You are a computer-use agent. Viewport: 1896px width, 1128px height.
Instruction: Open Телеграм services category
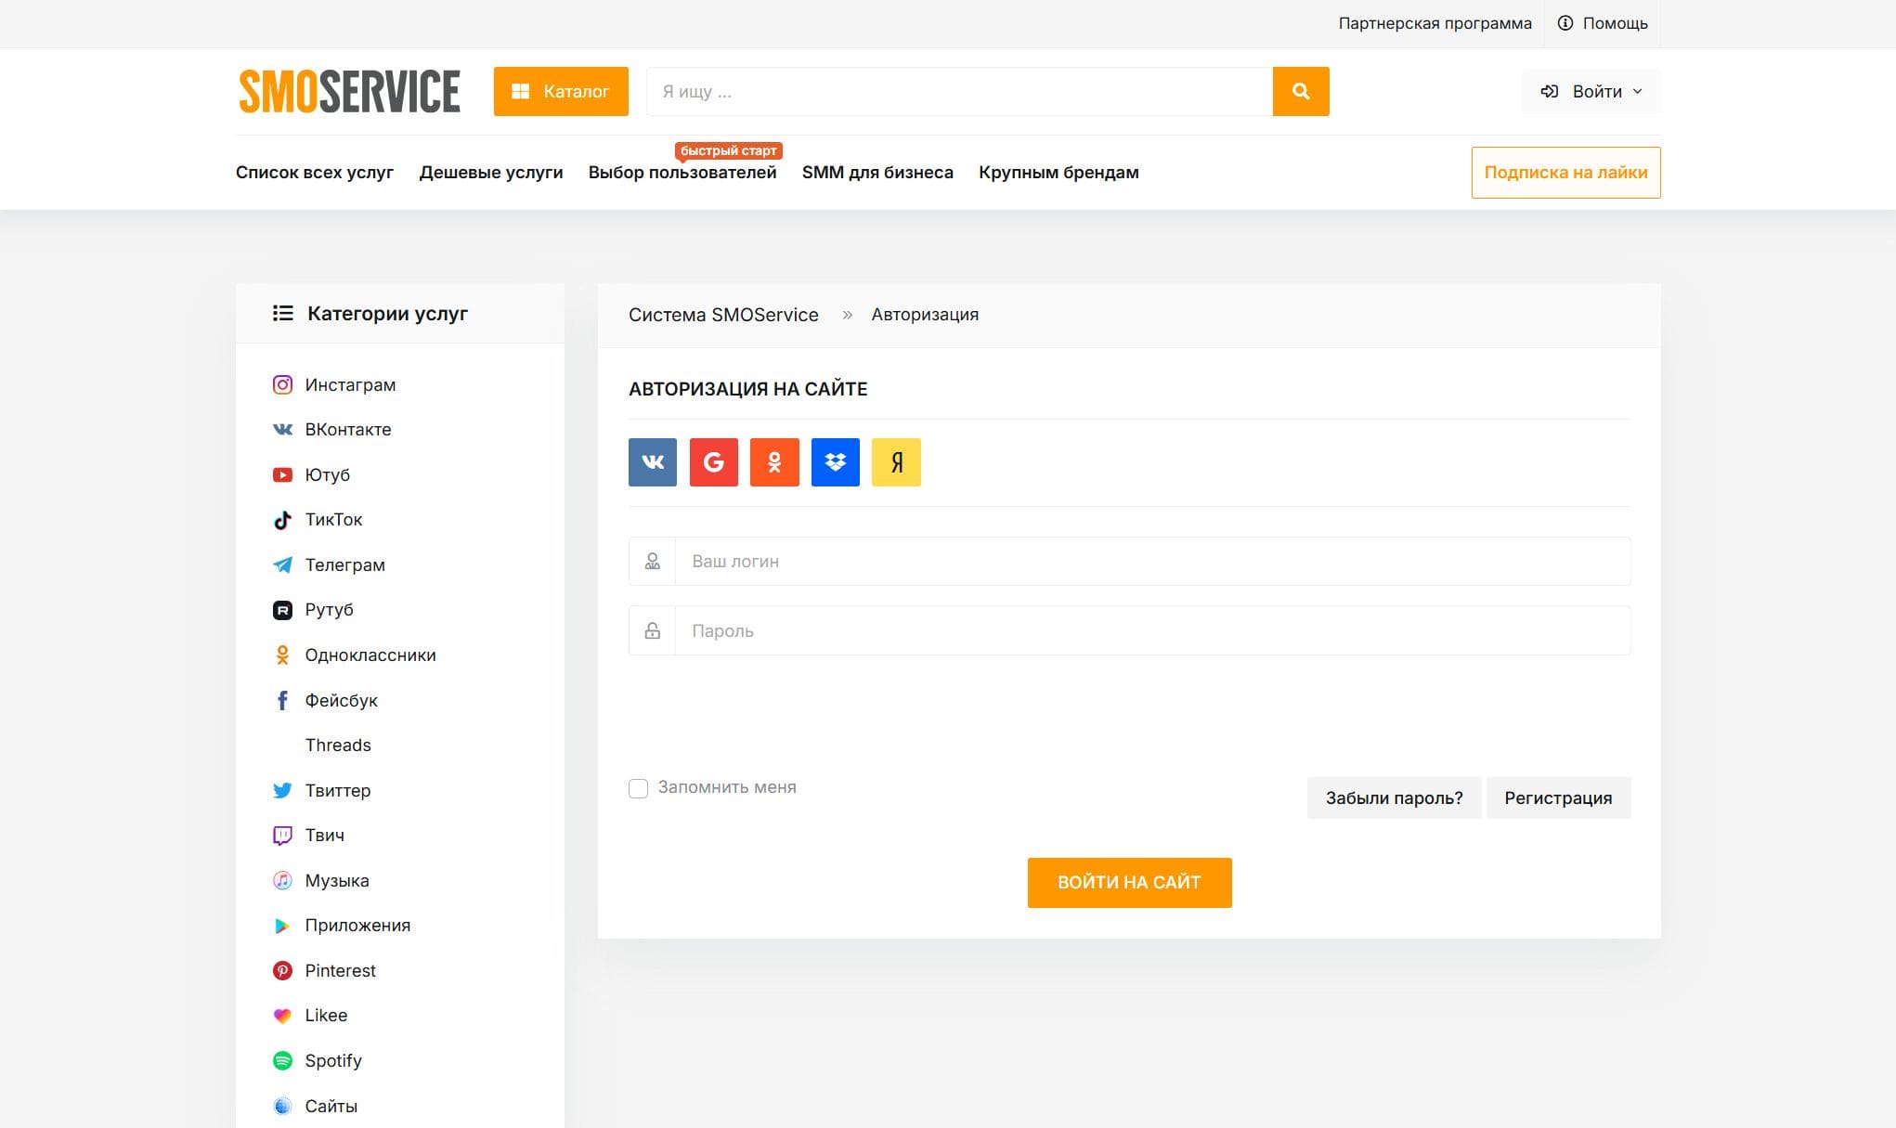pyautogui.click(x=344, y=564)
